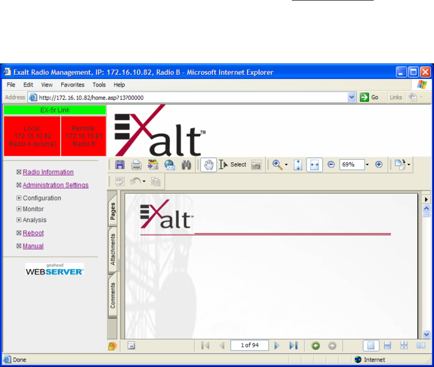This screenshot has height=367, width=434.
Task: Switch to Continuous Facing layout
Action: tap(404, 346)
